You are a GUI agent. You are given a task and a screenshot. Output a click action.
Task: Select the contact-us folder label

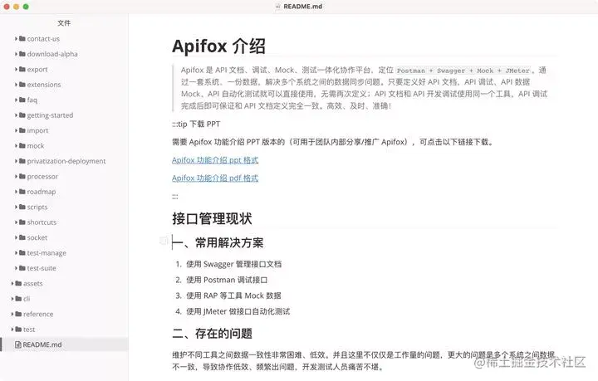coord(43,39)
